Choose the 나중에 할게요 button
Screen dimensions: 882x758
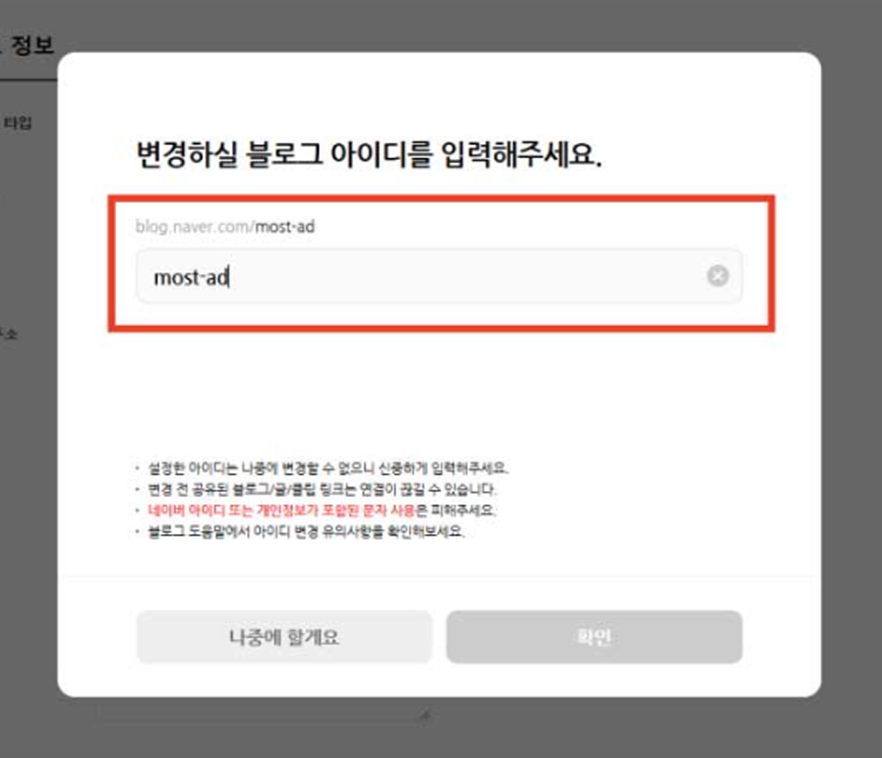pos(284,637)
